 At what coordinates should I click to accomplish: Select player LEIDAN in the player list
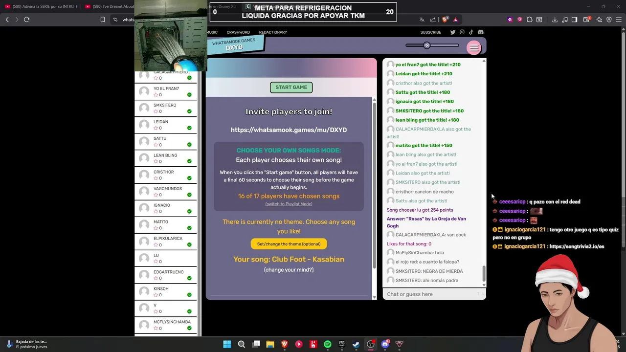click(x=166, y=125)
